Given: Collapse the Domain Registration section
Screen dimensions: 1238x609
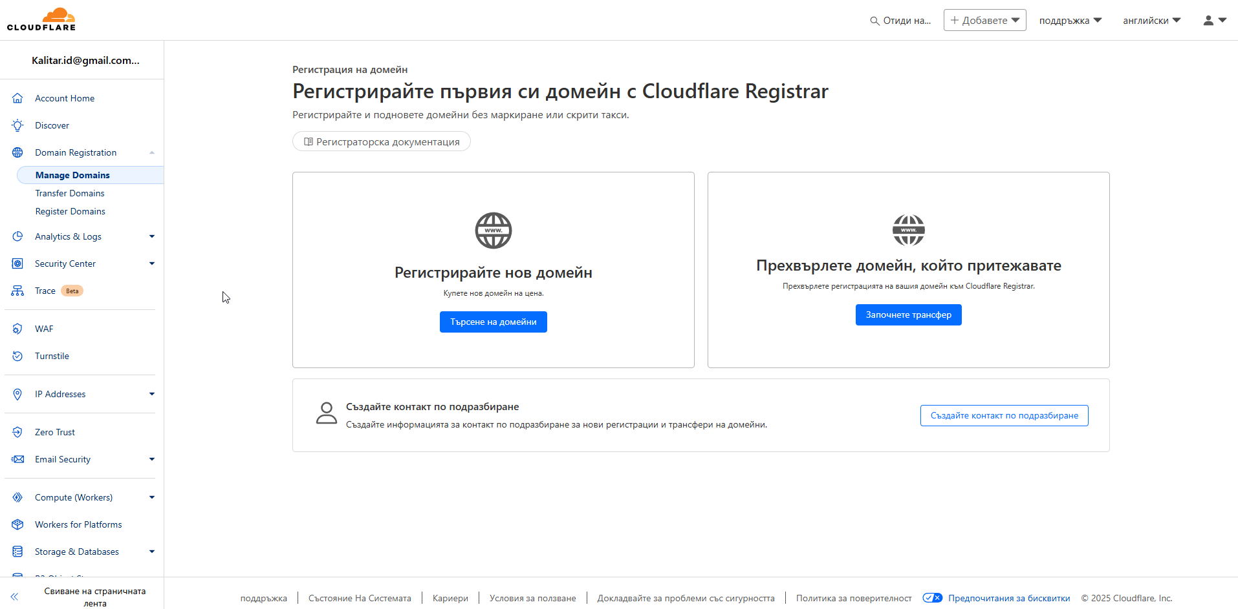Looking at the screenshot, I should [x=152, y=152].
